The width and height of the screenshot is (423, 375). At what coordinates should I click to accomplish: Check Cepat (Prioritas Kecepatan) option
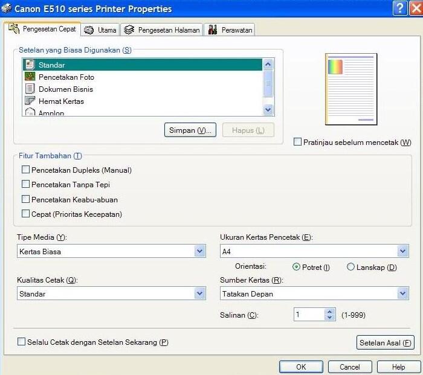point(25,214)
